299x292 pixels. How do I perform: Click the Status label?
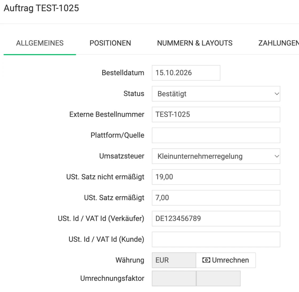point(134,94)
